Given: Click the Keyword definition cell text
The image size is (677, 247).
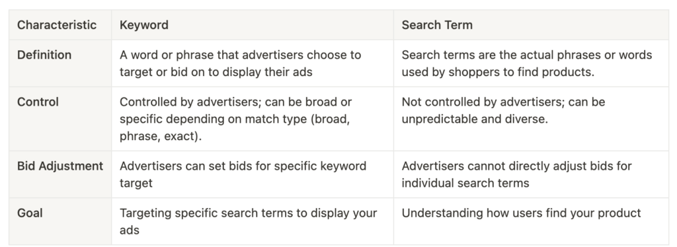Looking at the screenshot, I should [x=240, y=63].
